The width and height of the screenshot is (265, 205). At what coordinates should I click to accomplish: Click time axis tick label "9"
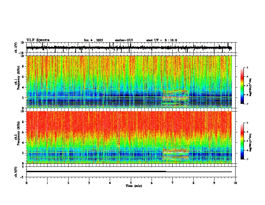[x=214, y=183]
